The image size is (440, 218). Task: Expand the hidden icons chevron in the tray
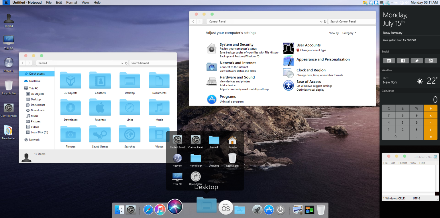392,3
